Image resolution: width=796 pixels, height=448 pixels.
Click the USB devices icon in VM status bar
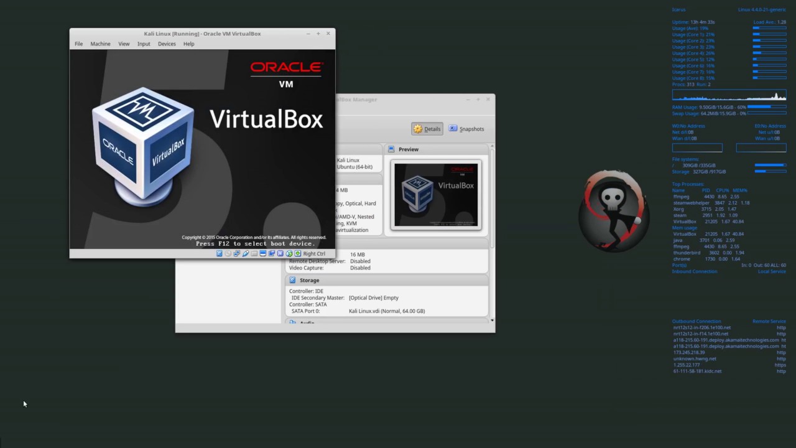point(246,253)
